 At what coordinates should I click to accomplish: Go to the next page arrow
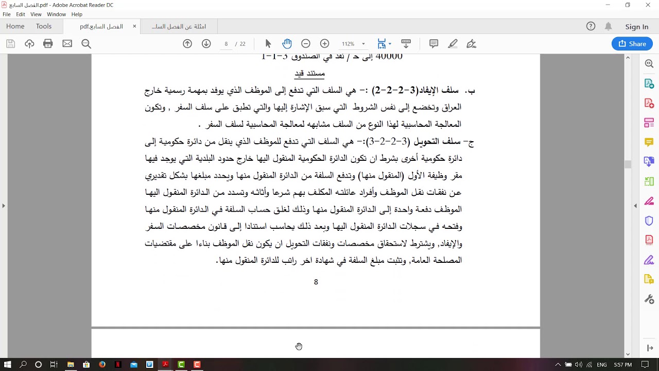pos(206,44)
